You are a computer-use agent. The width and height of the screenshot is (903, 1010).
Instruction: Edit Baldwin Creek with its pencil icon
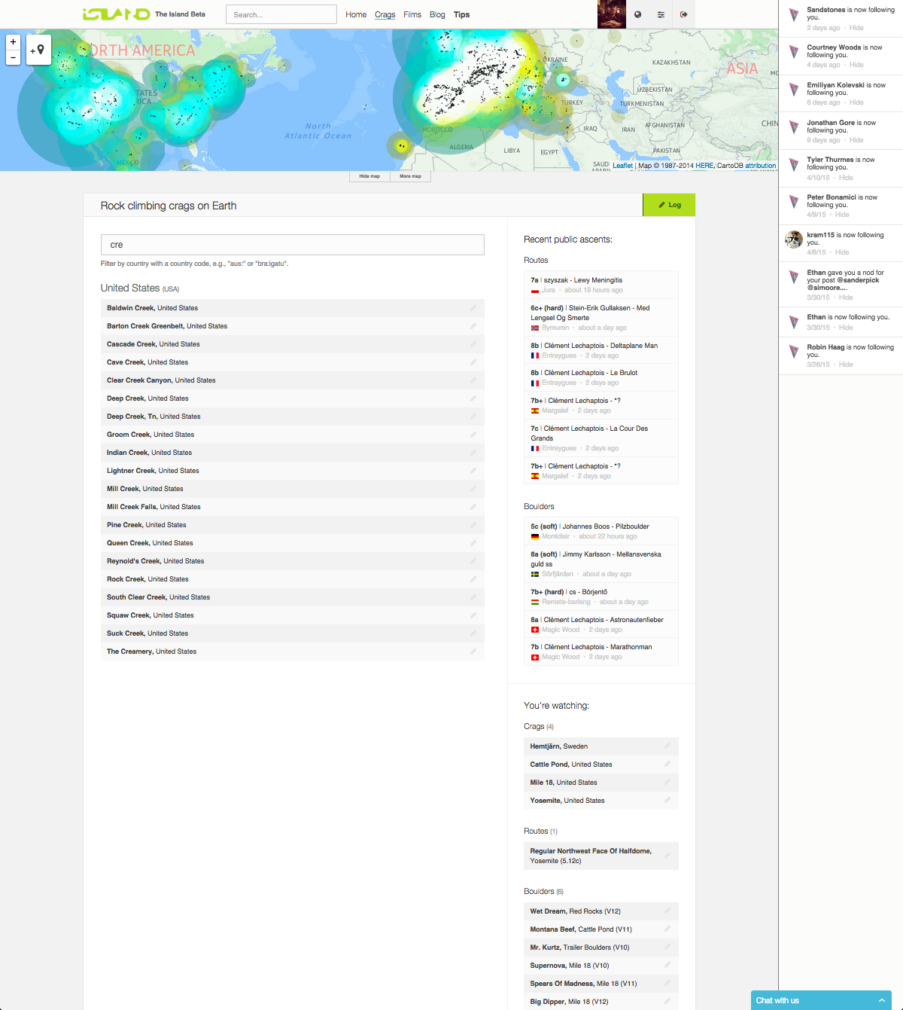tap(473, 308)
